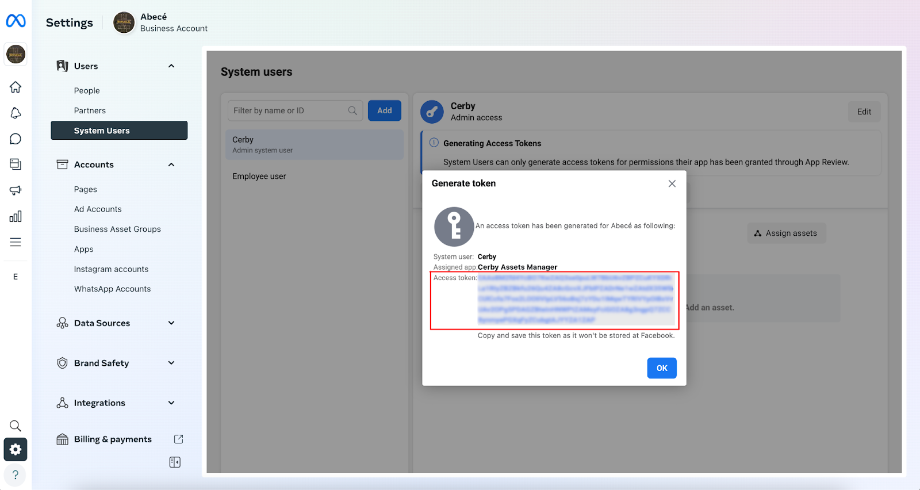Click the Abecé business avatar in header
This screenshot has width=920, height=490.
[x=124, y=22]
